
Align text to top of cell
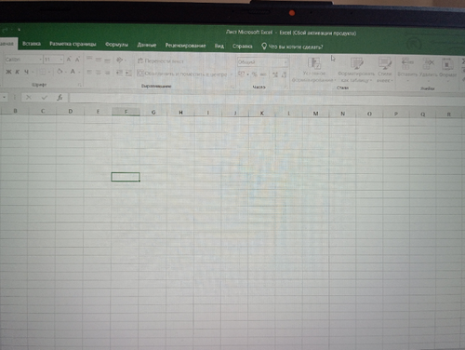click(x=89, y=59)
